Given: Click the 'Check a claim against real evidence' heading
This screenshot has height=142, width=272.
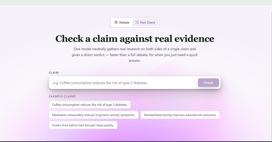Looking at the screenshot, I should pyautogui.click(x=135, y=39).
